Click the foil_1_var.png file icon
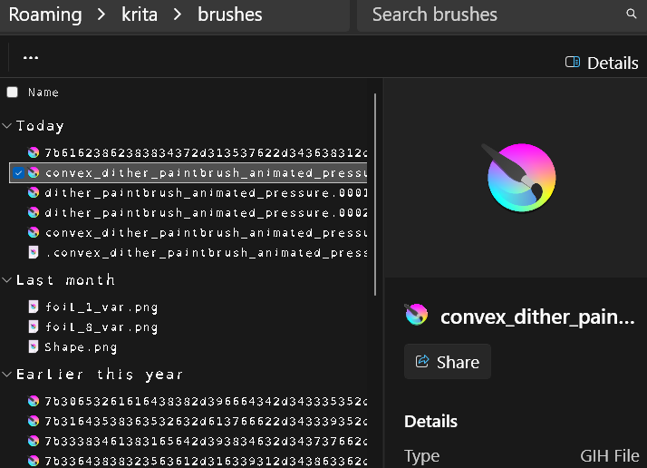Screen dimensions: 647x468 [34, 307]
